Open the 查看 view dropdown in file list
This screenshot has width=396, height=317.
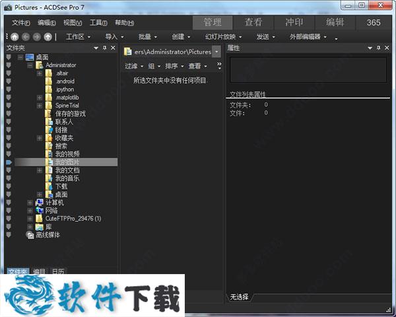click(198, 66)
